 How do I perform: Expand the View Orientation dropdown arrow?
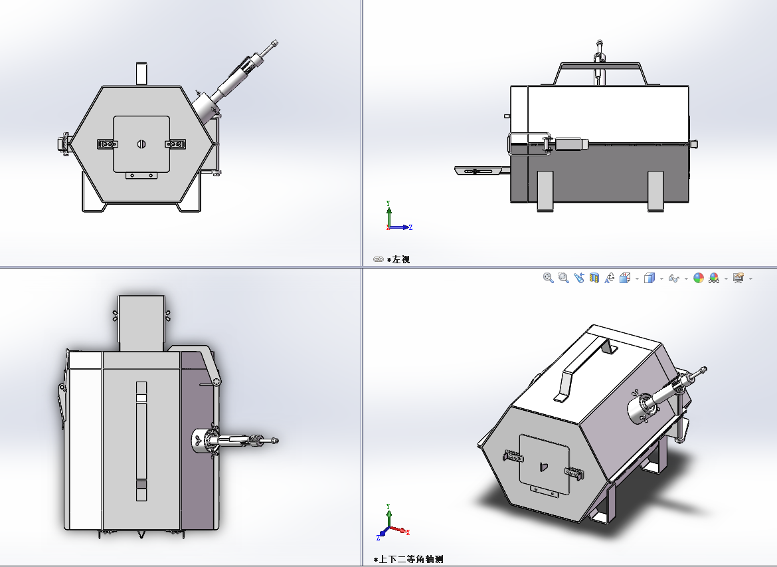click(637, 279)
